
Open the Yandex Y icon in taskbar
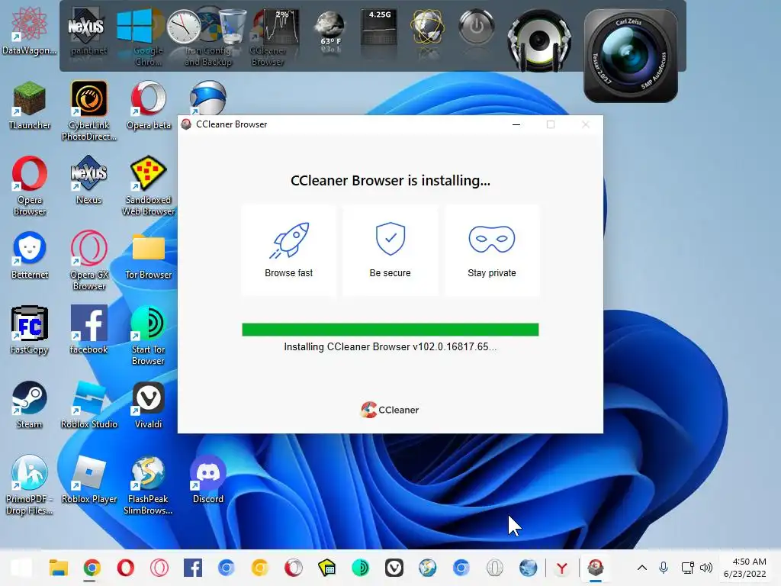[x=562, y=568]
